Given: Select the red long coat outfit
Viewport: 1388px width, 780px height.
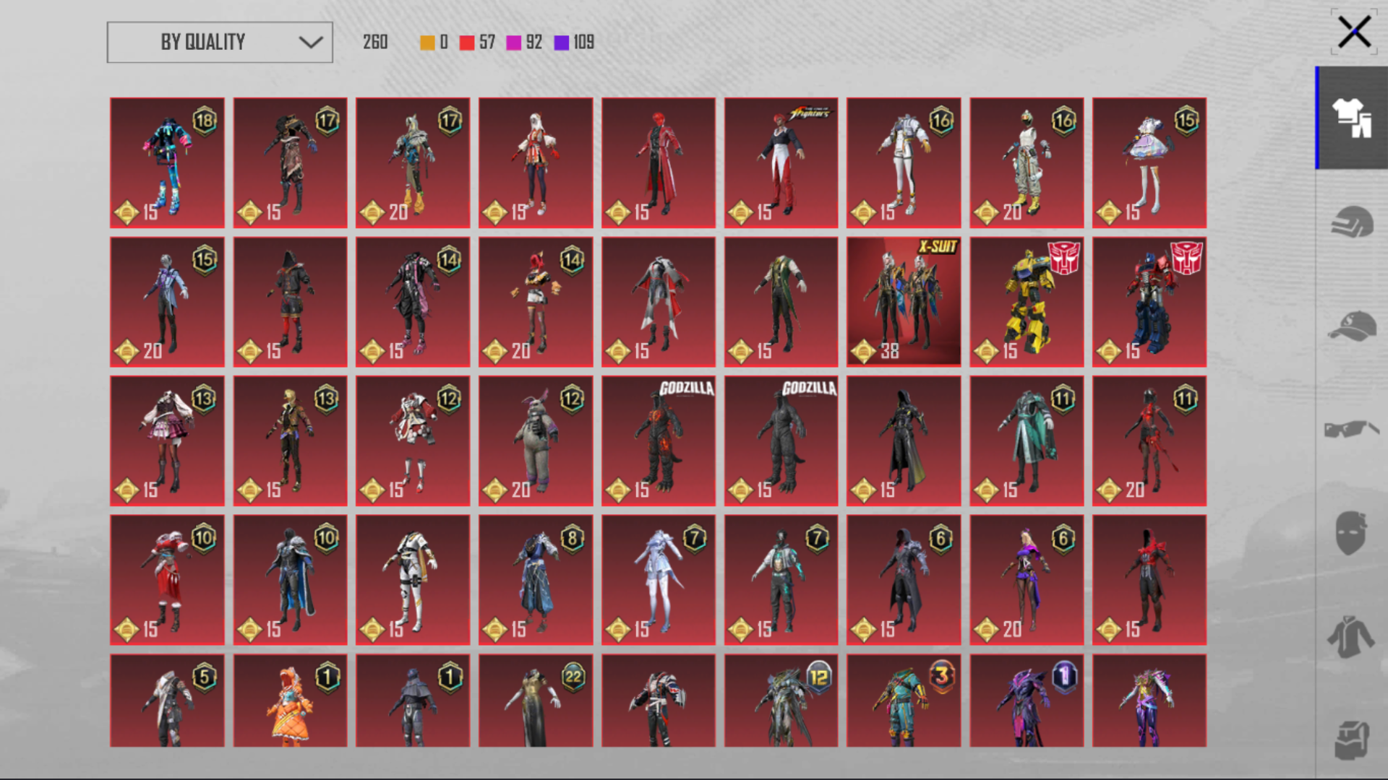Looking at the screenshot, I should 659,163.
